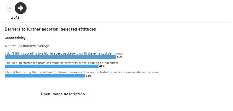Click the "1 of 3" slide counter
The width and height of the screenshot is (233, 111).
click(x=15, y=18)
